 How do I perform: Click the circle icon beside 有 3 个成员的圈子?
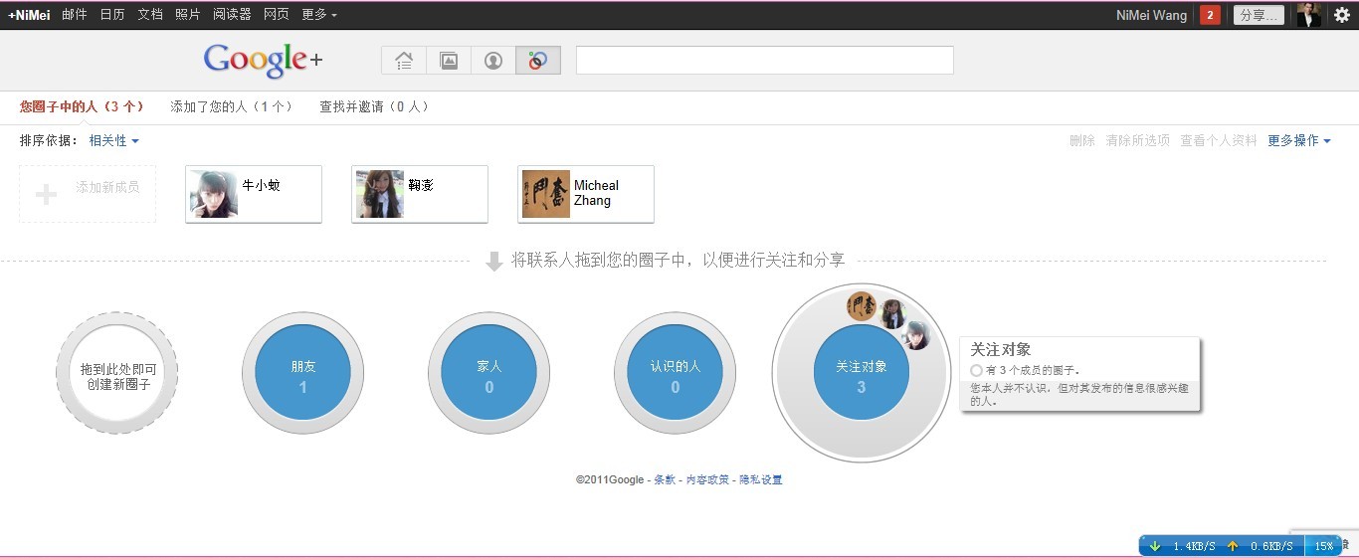coord(977,370)
